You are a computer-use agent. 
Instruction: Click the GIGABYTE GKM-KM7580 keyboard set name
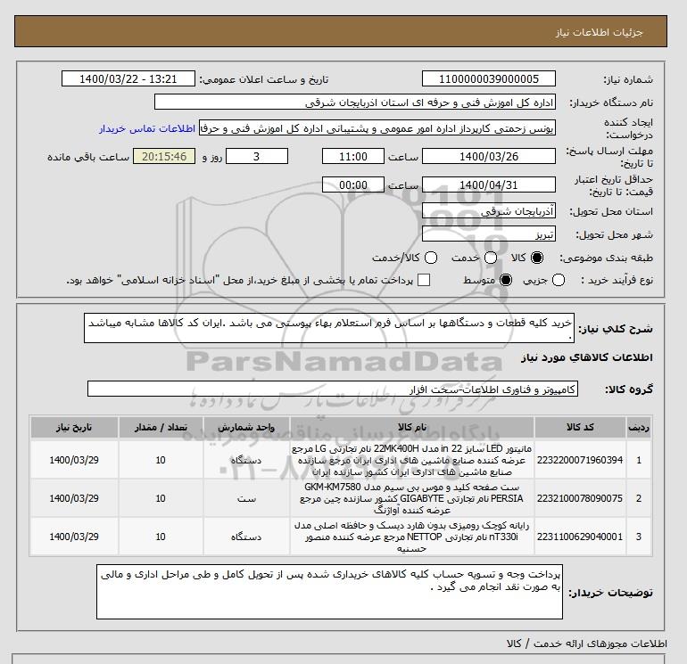pos(412,498)
